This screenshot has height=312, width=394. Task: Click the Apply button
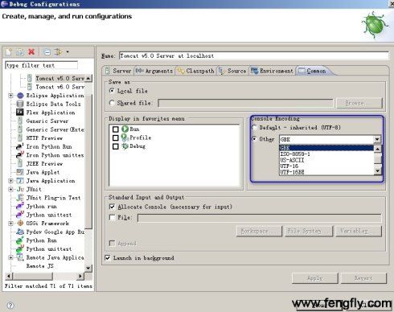315,278
